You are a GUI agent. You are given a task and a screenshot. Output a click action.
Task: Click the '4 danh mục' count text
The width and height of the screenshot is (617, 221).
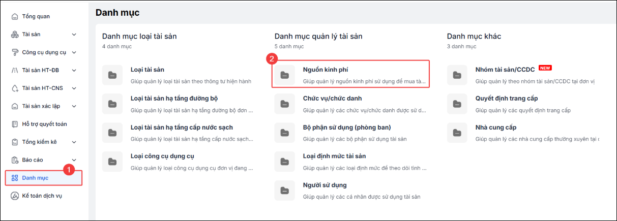point(117,47)
